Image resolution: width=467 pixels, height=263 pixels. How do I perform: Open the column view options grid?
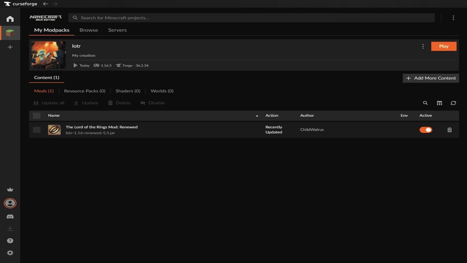(x=439, y=103)
